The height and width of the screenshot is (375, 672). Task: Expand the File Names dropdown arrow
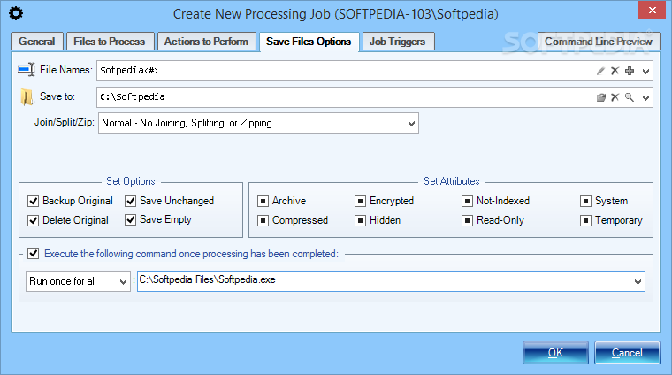645,71
